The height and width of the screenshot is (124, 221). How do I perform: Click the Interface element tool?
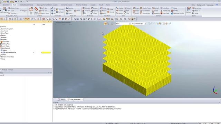pos(165,8)
